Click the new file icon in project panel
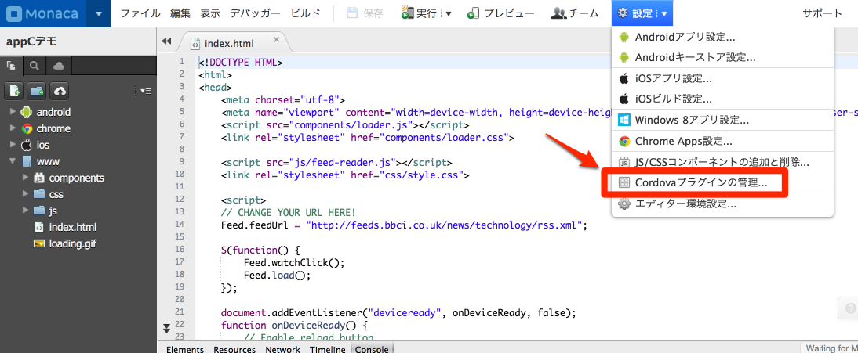 pos(15,91)
